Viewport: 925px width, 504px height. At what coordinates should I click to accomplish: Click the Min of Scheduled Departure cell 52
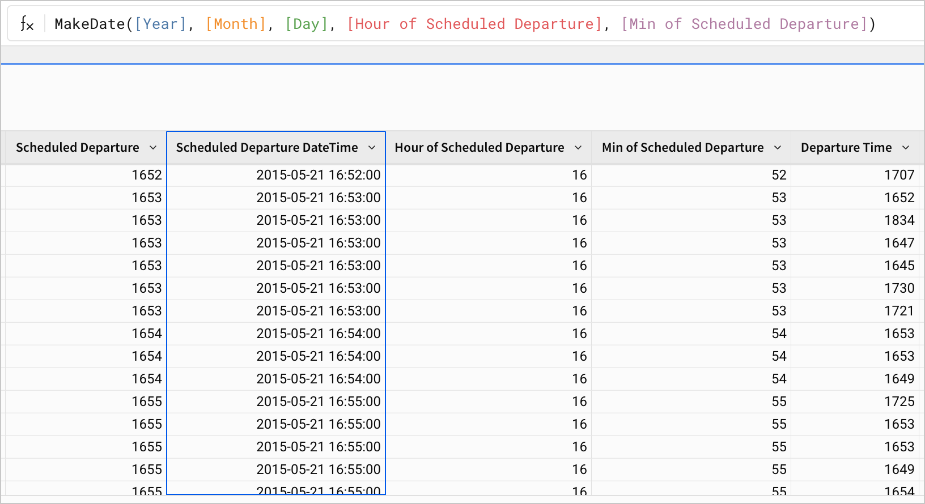click(779, 175)
